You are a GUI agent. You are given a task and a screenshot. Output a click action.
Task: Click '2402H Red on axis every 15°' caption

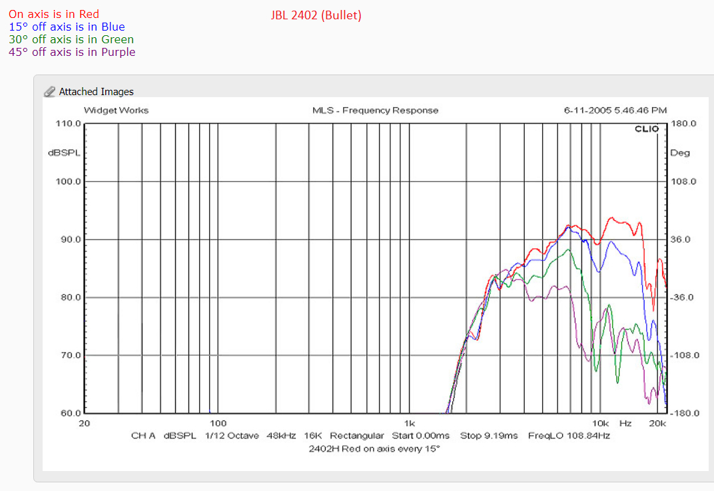[x=374, y=449]
